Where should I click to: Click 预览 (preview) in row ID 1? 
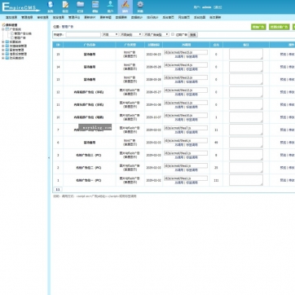coord(283,180)
